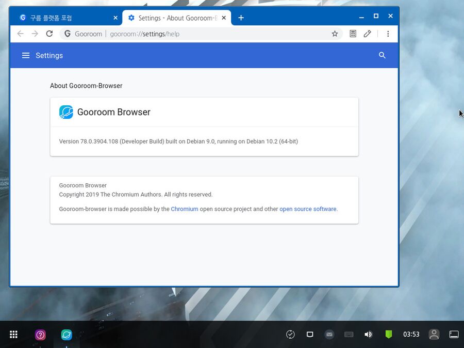464x348 pixels.
Task: Select the Settings - About Gooroom tab
Action: click(176, 18)
